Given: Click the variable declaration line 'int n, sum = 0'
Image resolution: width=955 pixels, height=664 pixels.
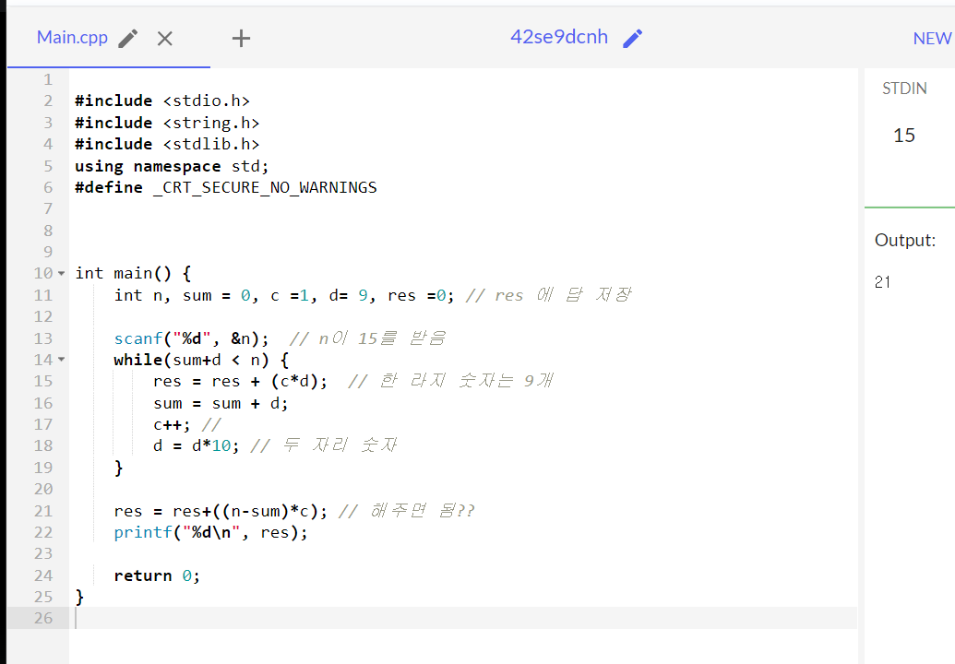Looking at the screenshot, I should [x=284, y=295].
